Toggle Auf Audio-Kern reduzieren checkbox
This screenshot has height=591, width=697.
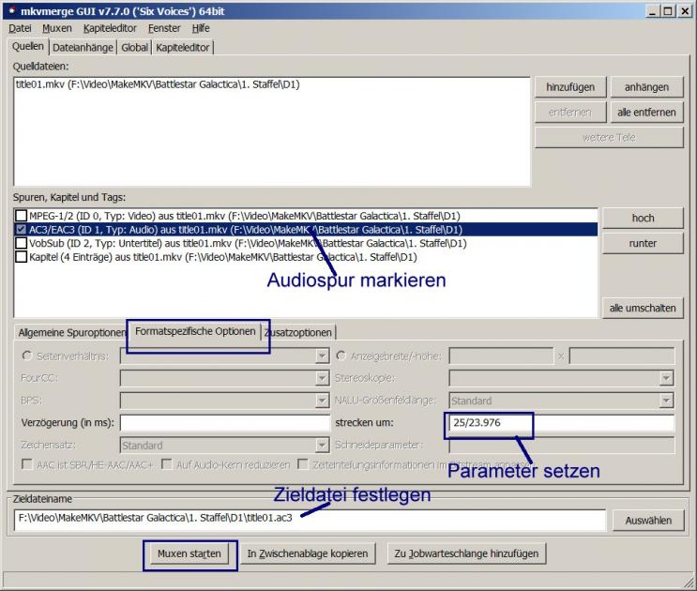167,464
